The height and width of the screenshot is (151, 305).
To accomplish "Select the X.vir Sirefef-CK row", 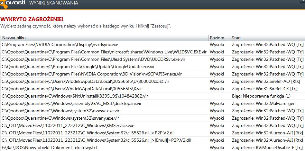I will click(x=153, y=89).
